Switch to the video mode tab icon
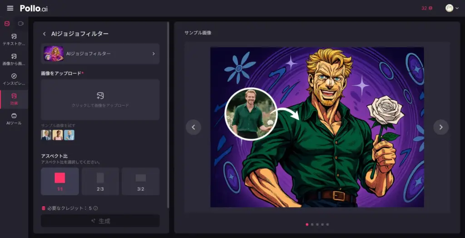The image size is (465, 238). tap(21, 24)
